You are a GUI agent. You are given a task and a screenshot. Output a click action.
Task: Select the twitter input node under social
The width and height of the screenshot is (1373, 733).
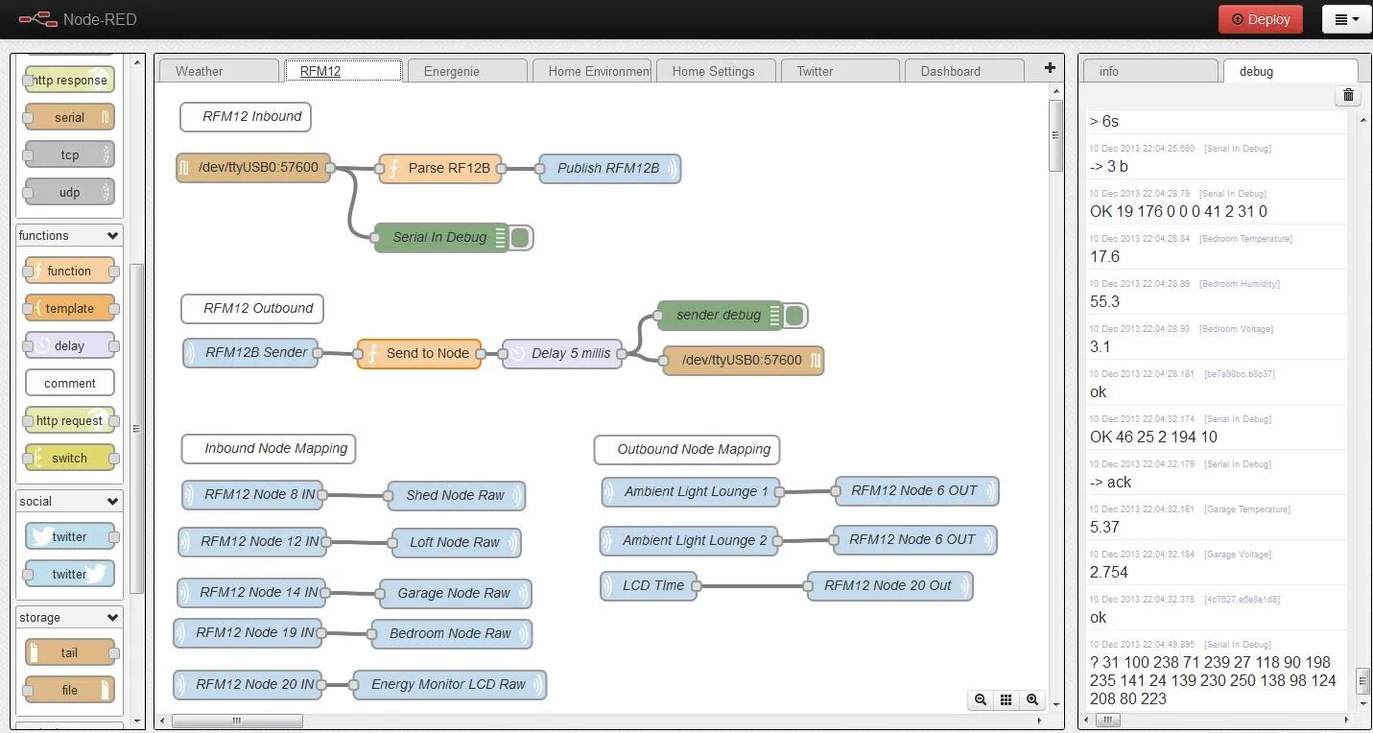[71, 535]
